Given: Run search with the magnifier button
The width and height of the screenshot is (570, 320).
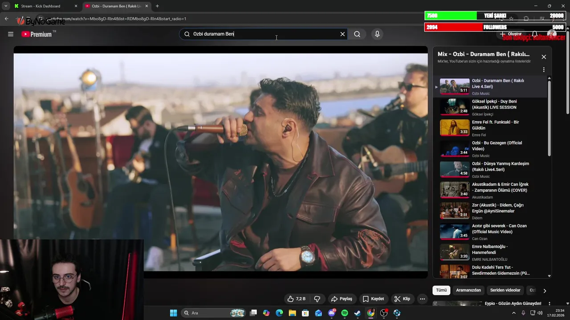Looking at the screenshot, I should (x=357, y=34).
